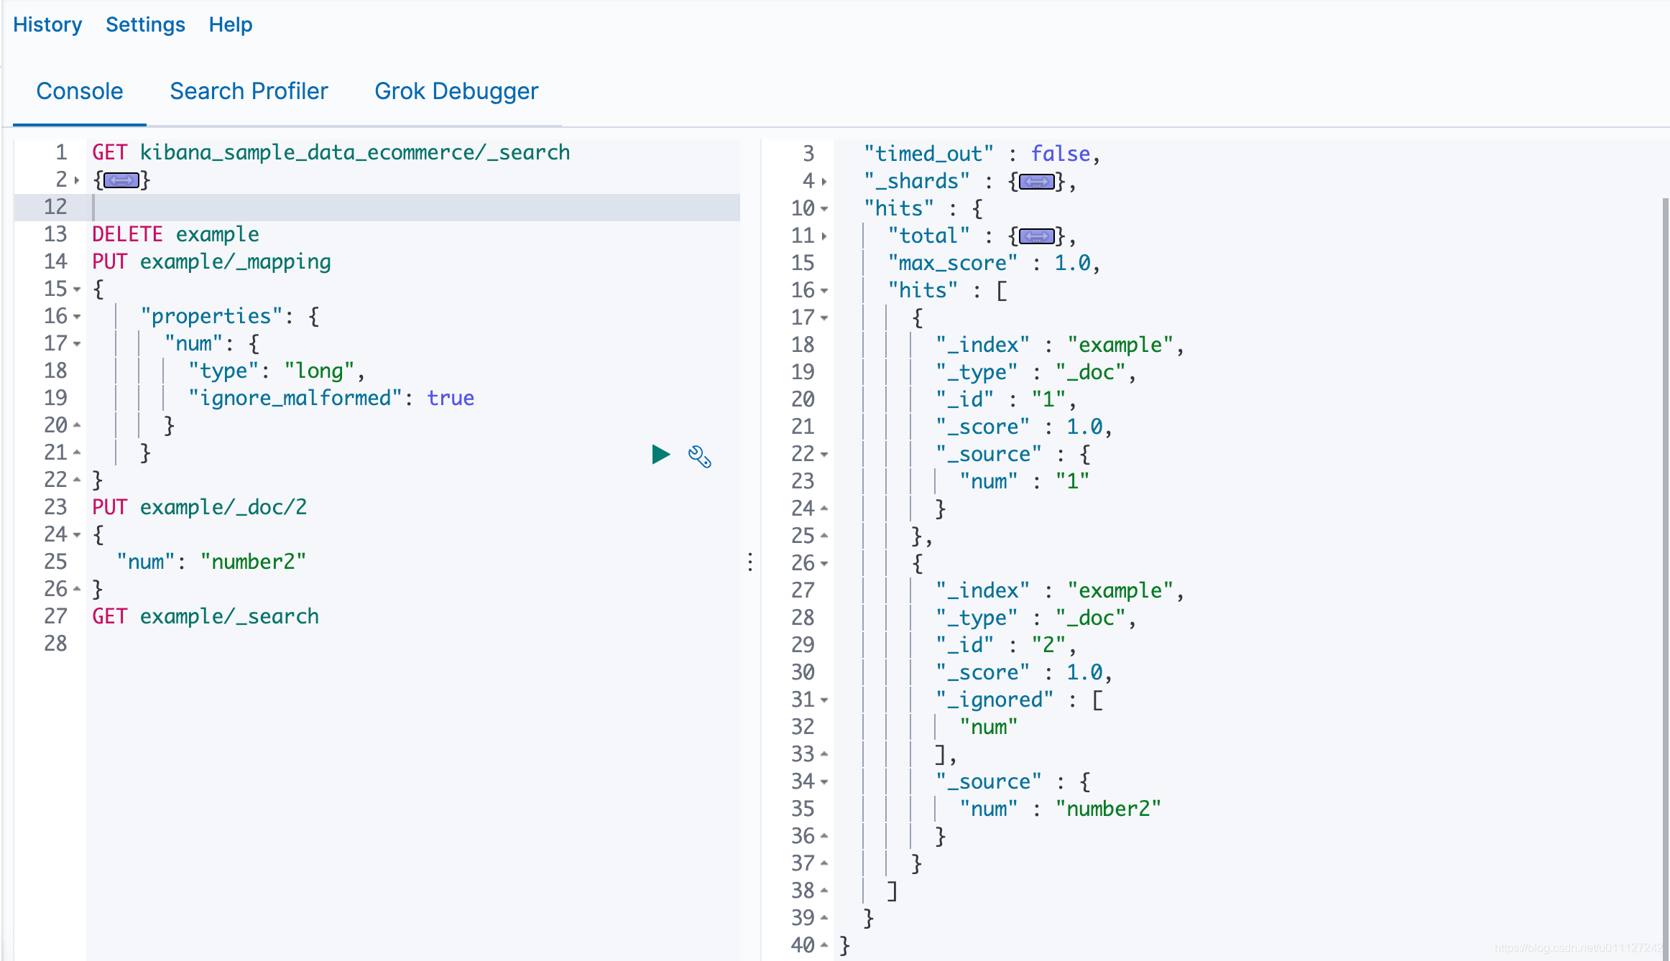Open the wrench request options menu
The height and width of the screenshot is (961, 1670).
tap(700, 456)
